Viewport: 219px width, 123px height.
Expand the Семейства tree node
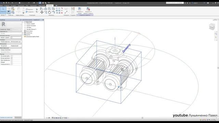coord(23,33)
